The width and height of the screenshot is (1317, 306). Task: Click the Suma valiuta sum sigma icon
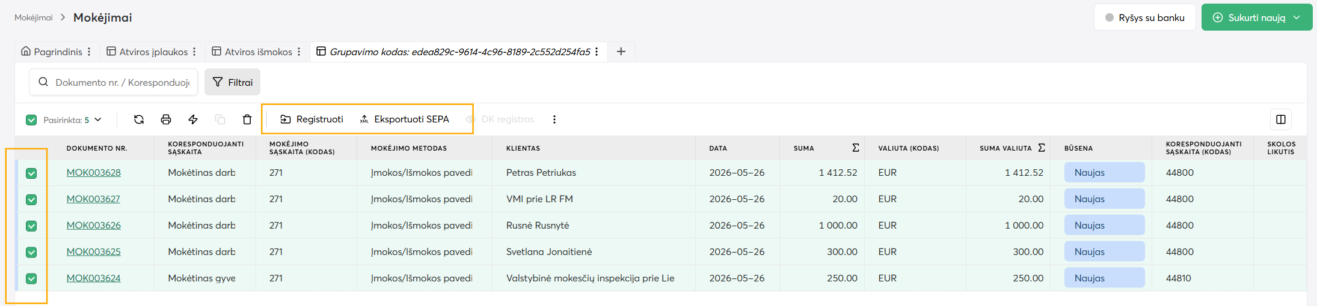point(1042,148)
